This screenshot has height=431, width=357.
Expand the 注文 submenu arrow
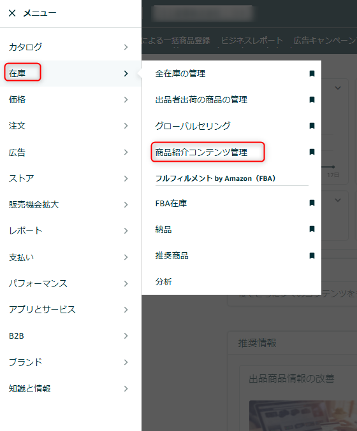coord(126,125)
